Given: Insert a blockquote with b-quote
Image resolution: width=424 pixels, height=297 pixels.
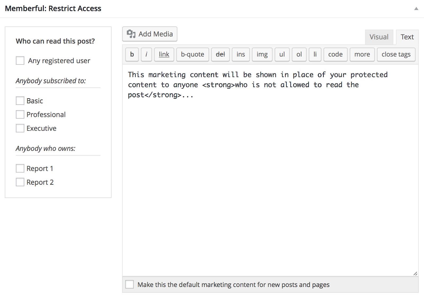Looking at the screenshot, I should (x=193, y=54).
